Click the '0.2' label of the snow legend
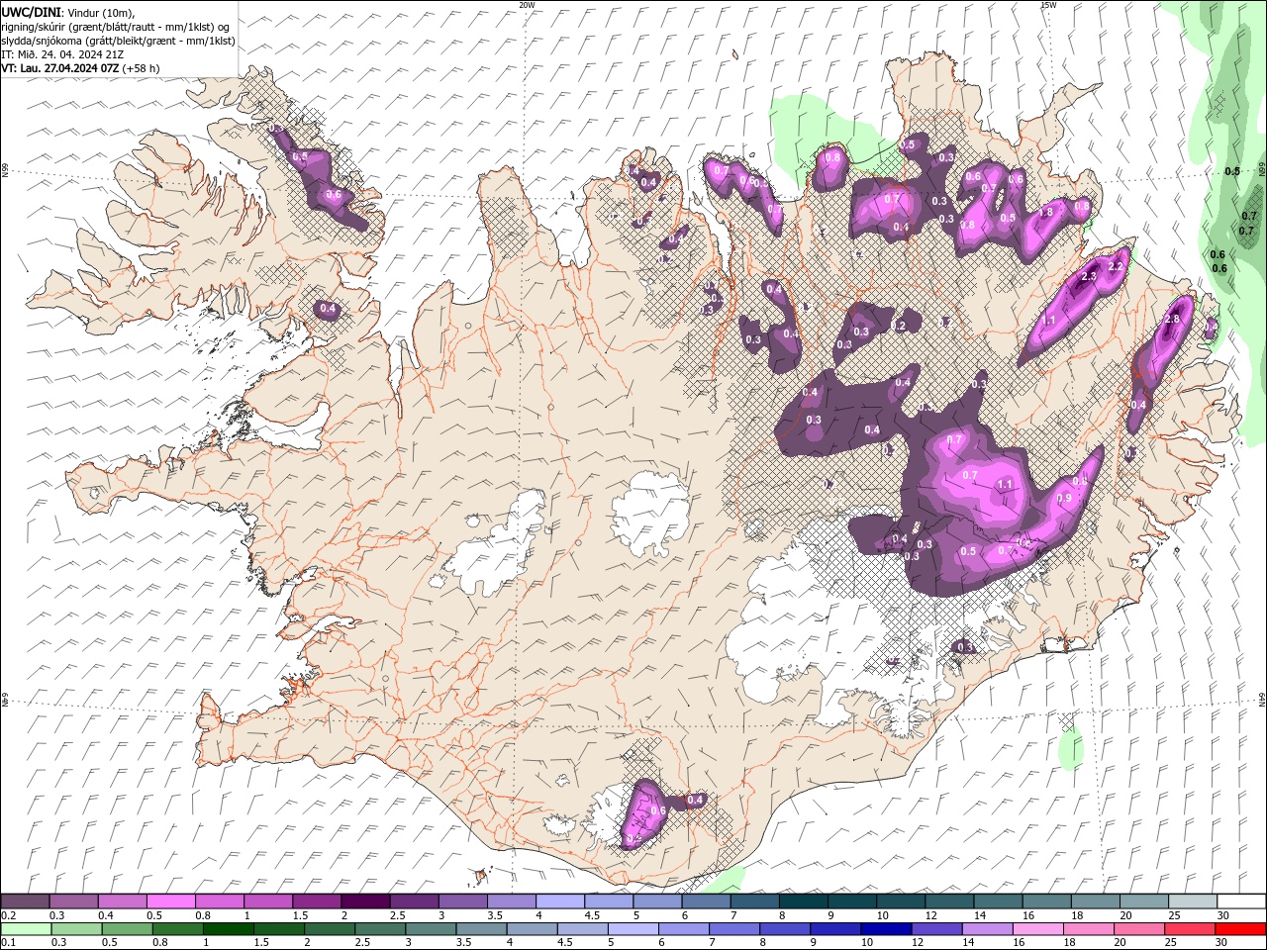The width and height of the screenshot is (1267, 950). pyautogui.click(x=8, y=915)
